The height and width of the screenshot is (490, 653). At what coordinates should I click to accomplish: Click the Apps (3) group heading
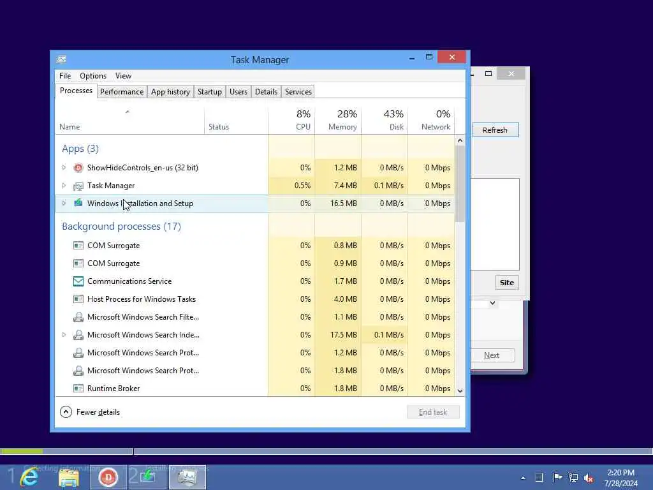click(x=80, y=149)
